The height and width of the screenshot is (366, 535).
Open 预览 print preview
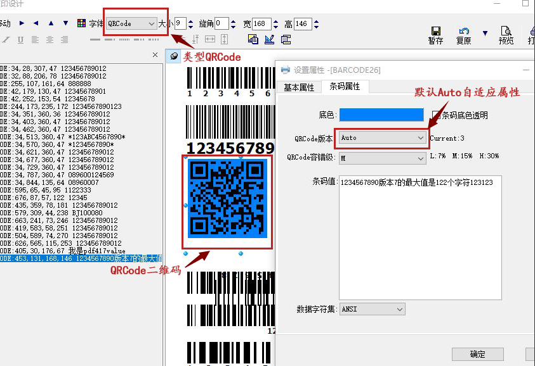506,32
